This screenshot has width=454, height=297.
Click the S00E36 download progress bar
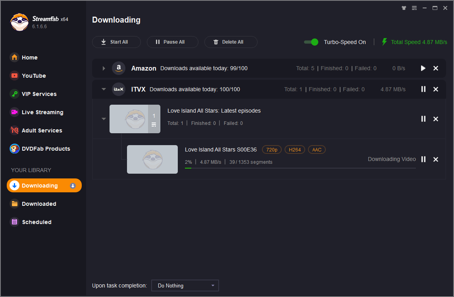click(x=300, y=168)
